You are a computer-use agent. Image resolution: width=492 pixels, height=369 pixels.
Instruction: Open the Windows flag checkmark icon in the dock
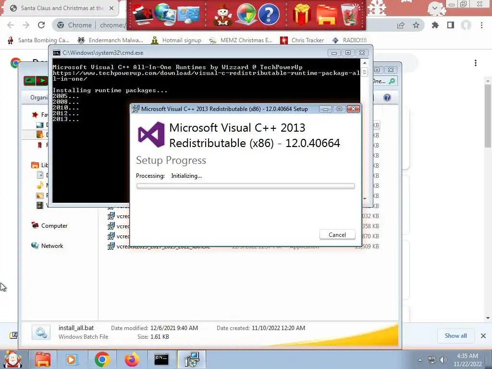(x=246, y=14)
